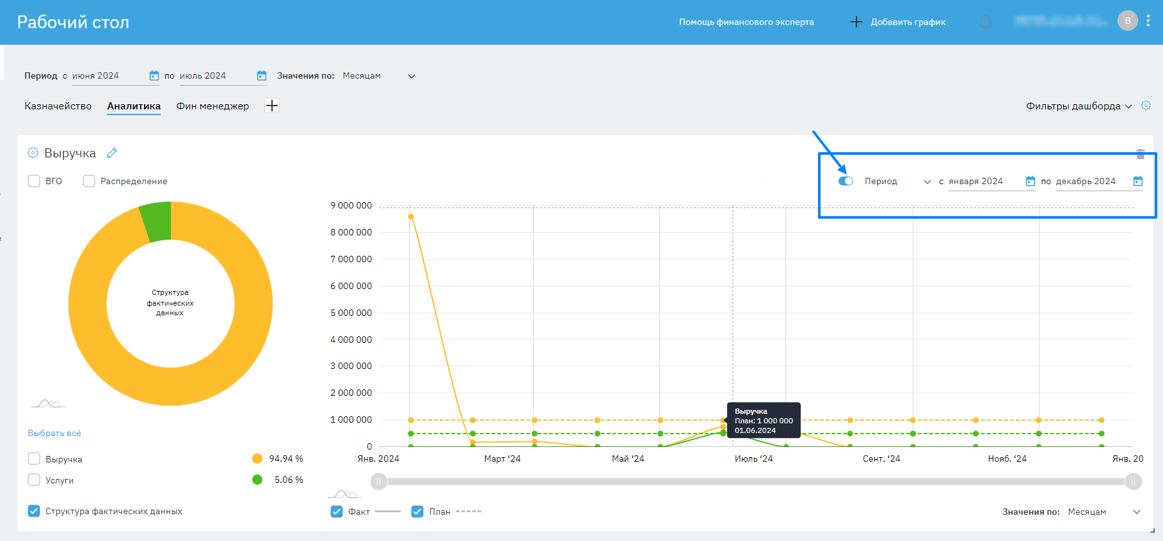Click the notification bell icon
The height and width of the screenshot is (541, 1163).
pos(986,22)
